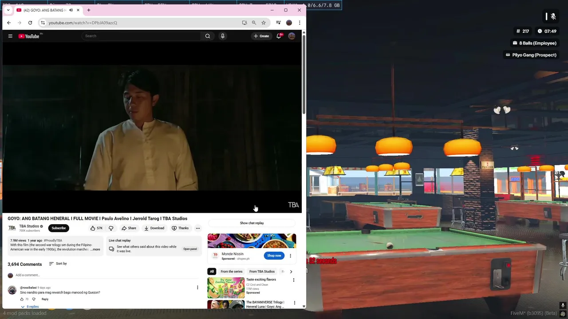Click the #ProudlyTBA hashtag
568x319 pixels.
(x=53, y=241)
